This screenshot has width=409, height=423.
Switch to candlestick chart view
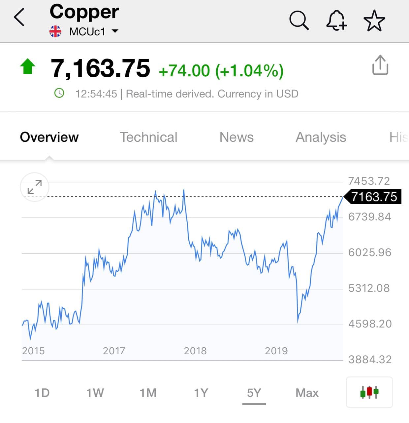pos(369,392)
